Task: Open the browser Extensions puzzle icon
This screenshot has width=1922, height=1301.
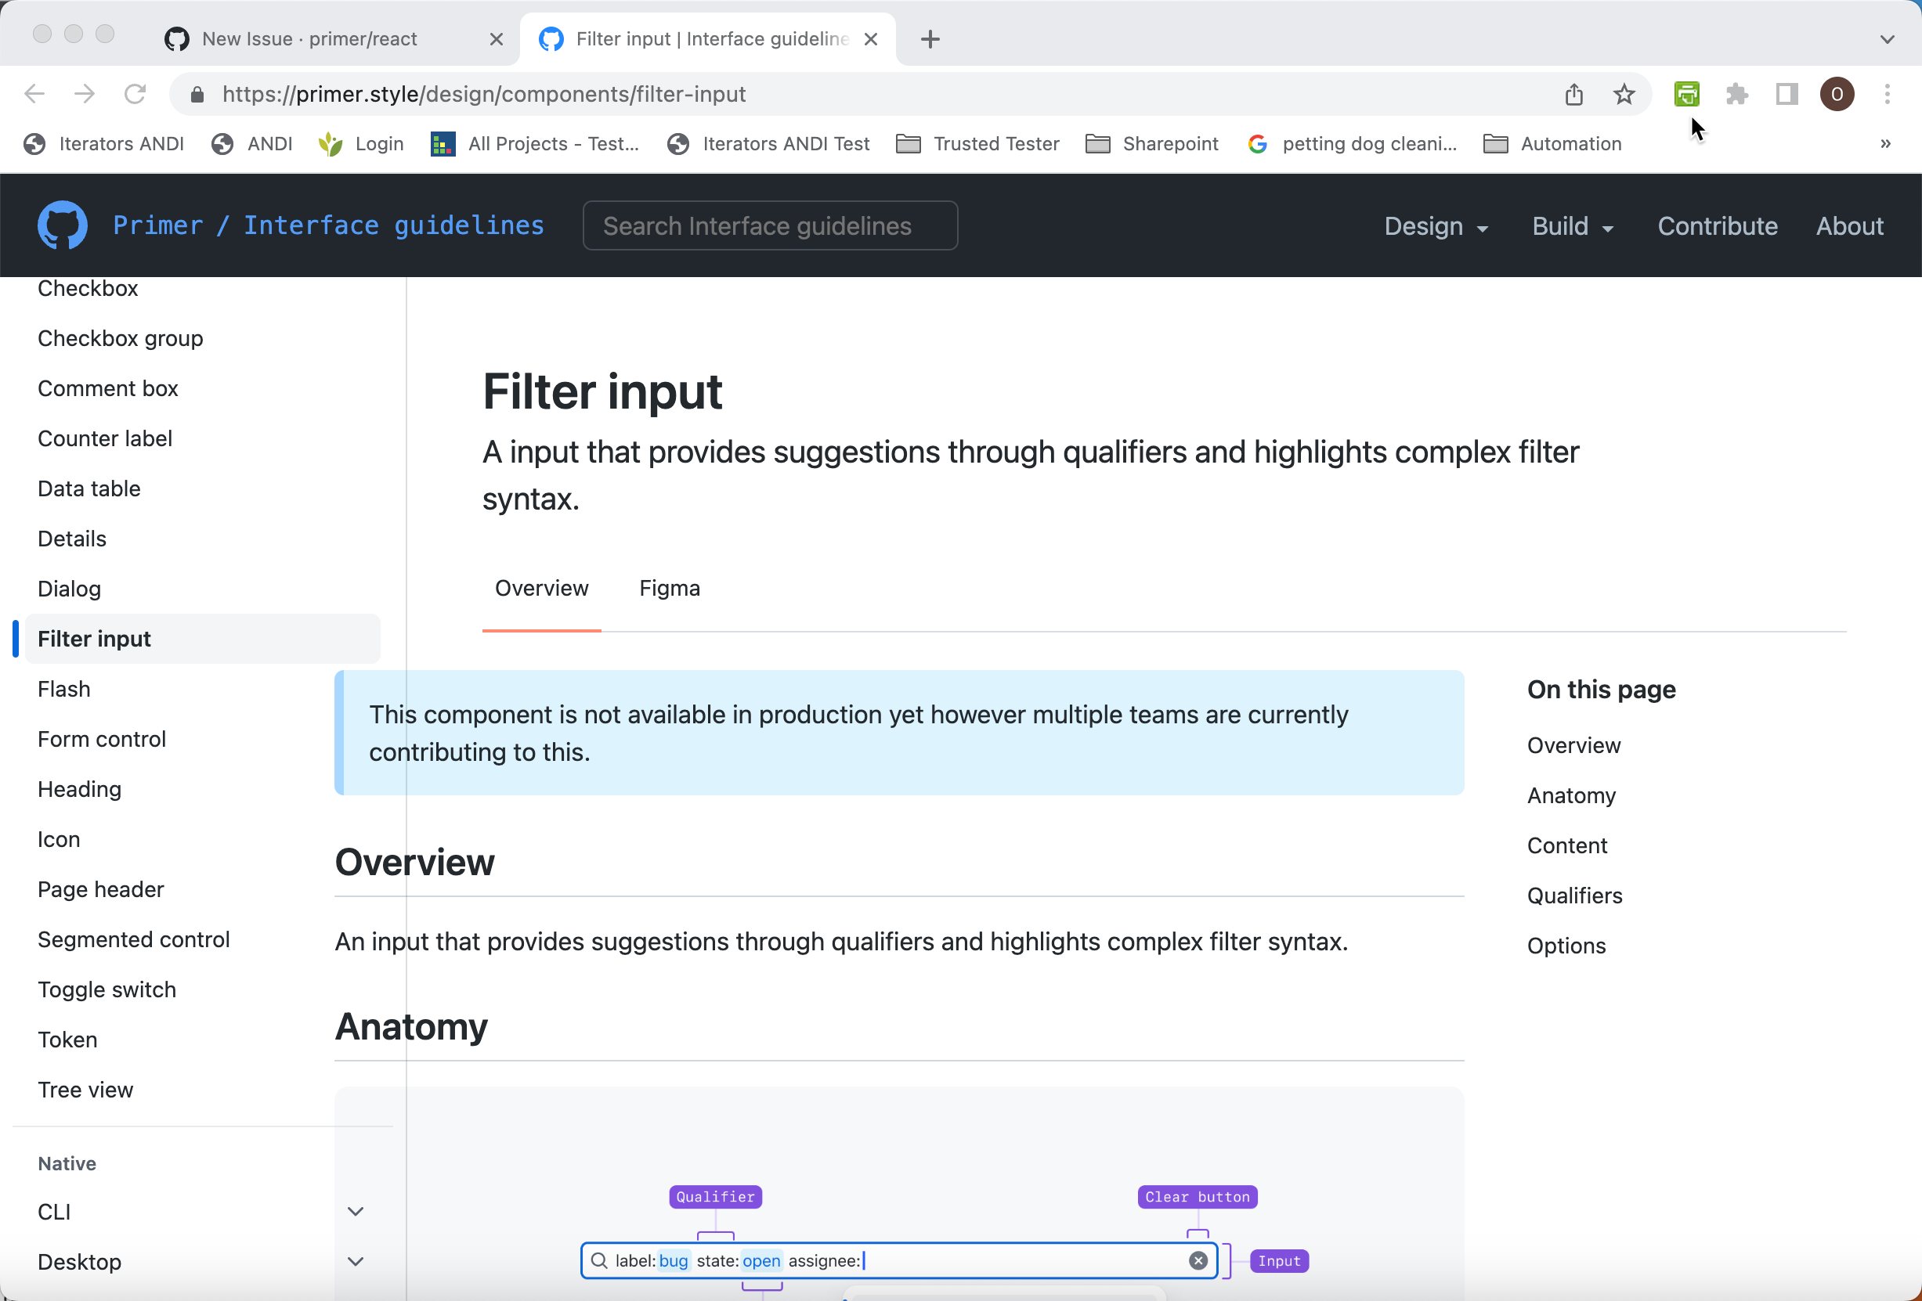Action: tap(1736, 93)
